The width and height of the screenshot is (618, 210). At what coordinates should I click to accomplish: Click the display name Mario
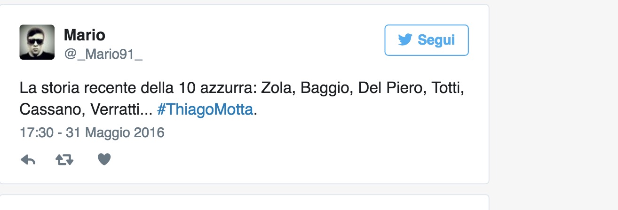pos(84,35)
